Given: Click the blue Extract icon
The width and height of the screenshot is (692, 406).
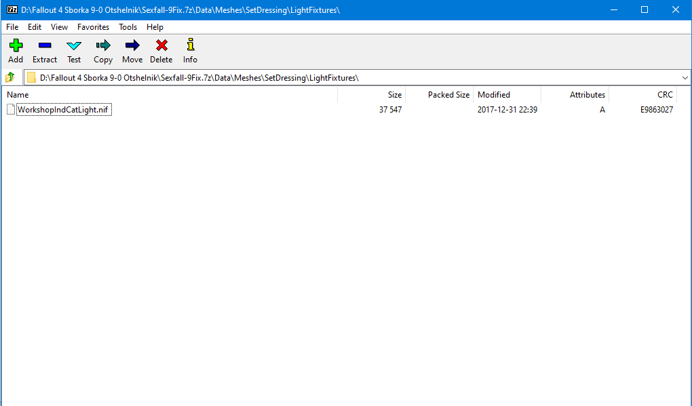Looking at the screenshot, I should pos(45,45).
